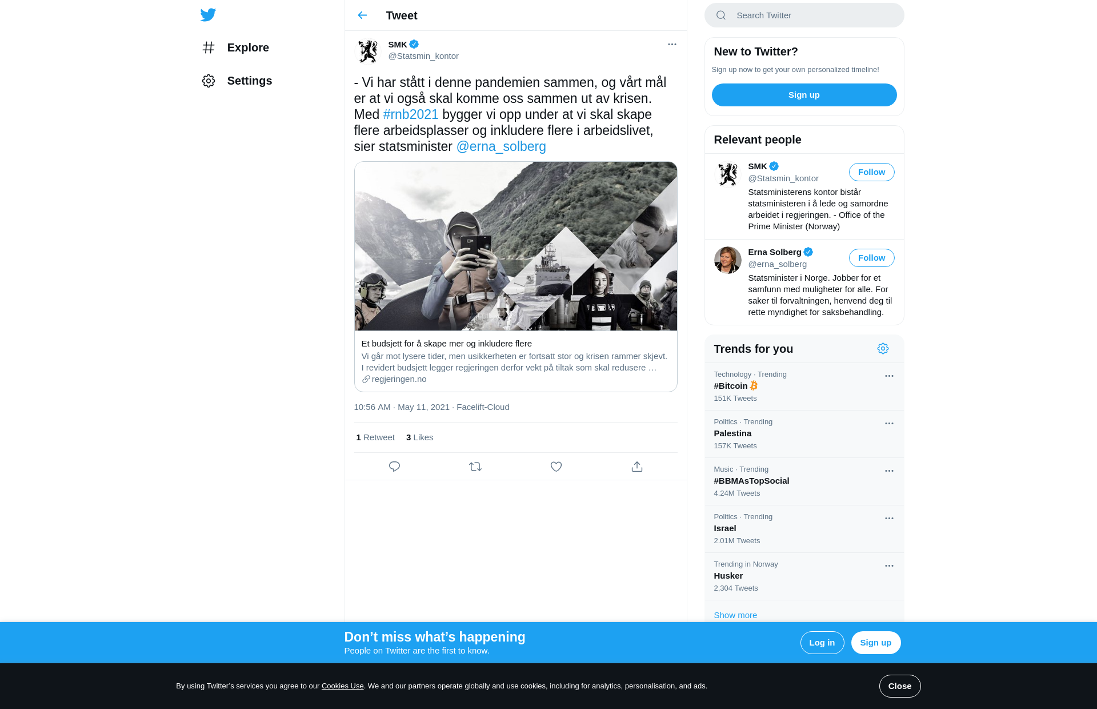
Task: Open the reply icon below the tweet
Action: point(394,467)
